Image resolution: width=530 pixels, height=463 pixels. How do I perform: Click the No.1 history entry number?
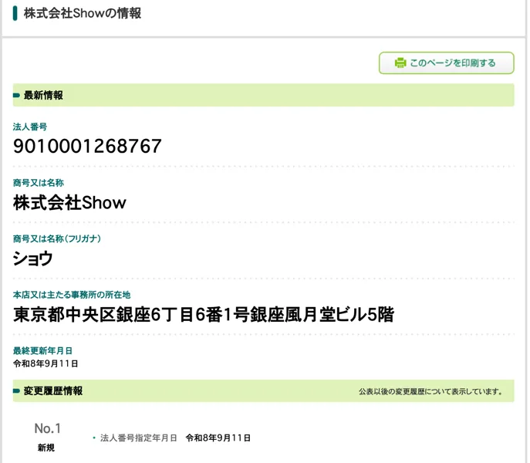click(x=48, y=428)
